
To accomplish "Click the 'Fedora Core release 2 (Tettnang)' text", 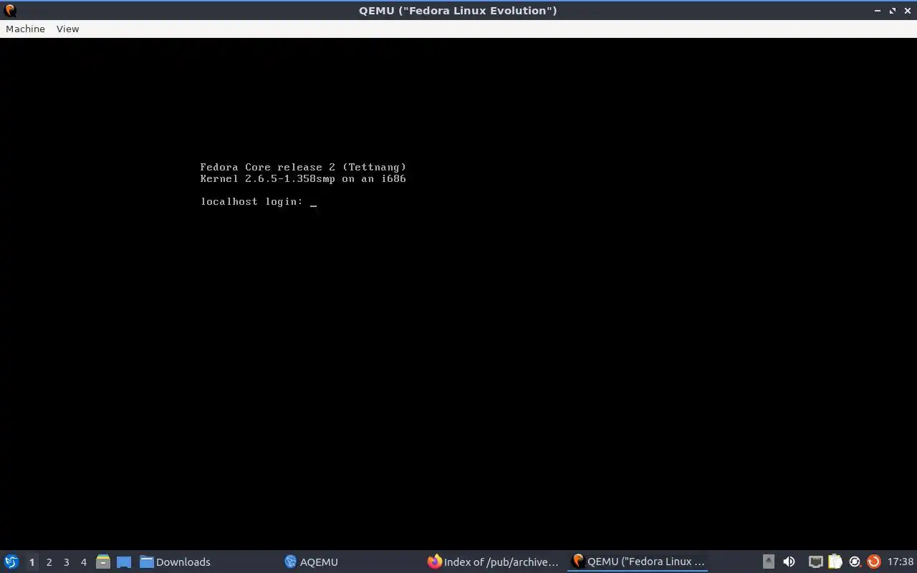I will point(303,168).
